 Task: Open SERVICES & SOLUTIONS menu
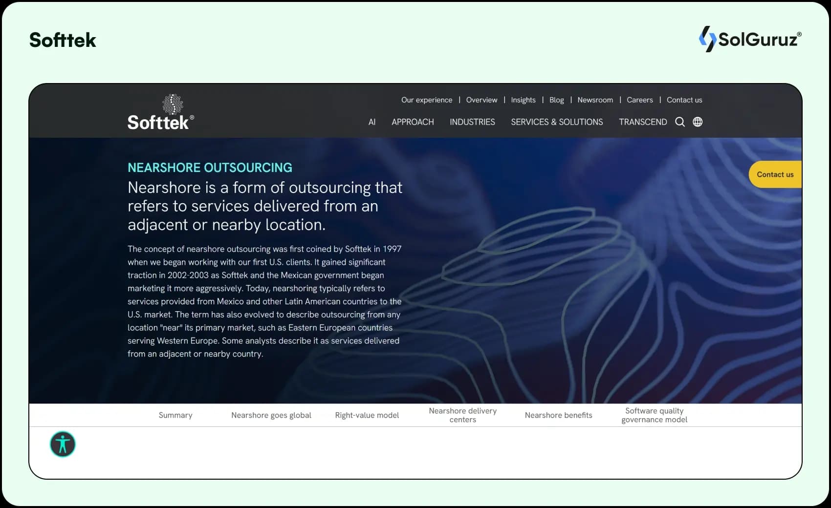pyautogui.click(x=557, y=122)
